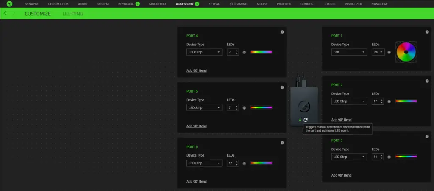Open Port 5 help question icon
The image size is (434, 191).
(282, 87)
